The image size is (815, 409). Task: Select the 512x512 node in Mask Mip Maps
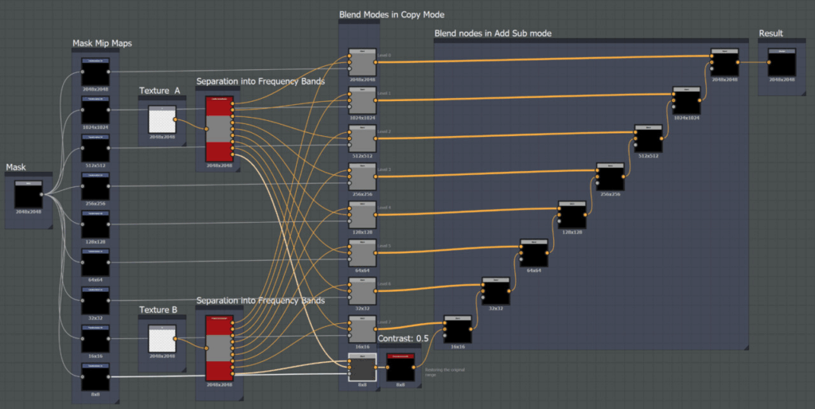pos(96,148)
